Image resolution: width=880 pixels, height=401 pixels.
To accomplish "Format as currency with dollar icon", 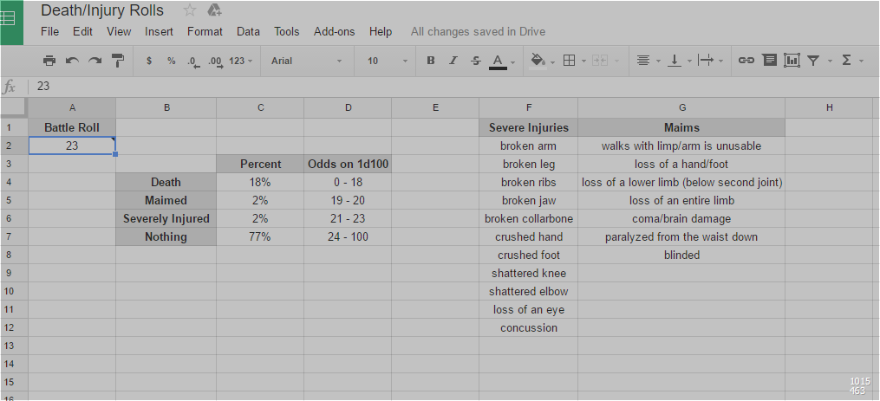I will (x=149, y=61).
